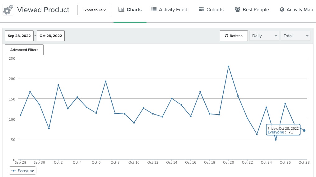Select the Oct 20 peak data point
This screenshot has height=177, width=316.
coord(228,66)
